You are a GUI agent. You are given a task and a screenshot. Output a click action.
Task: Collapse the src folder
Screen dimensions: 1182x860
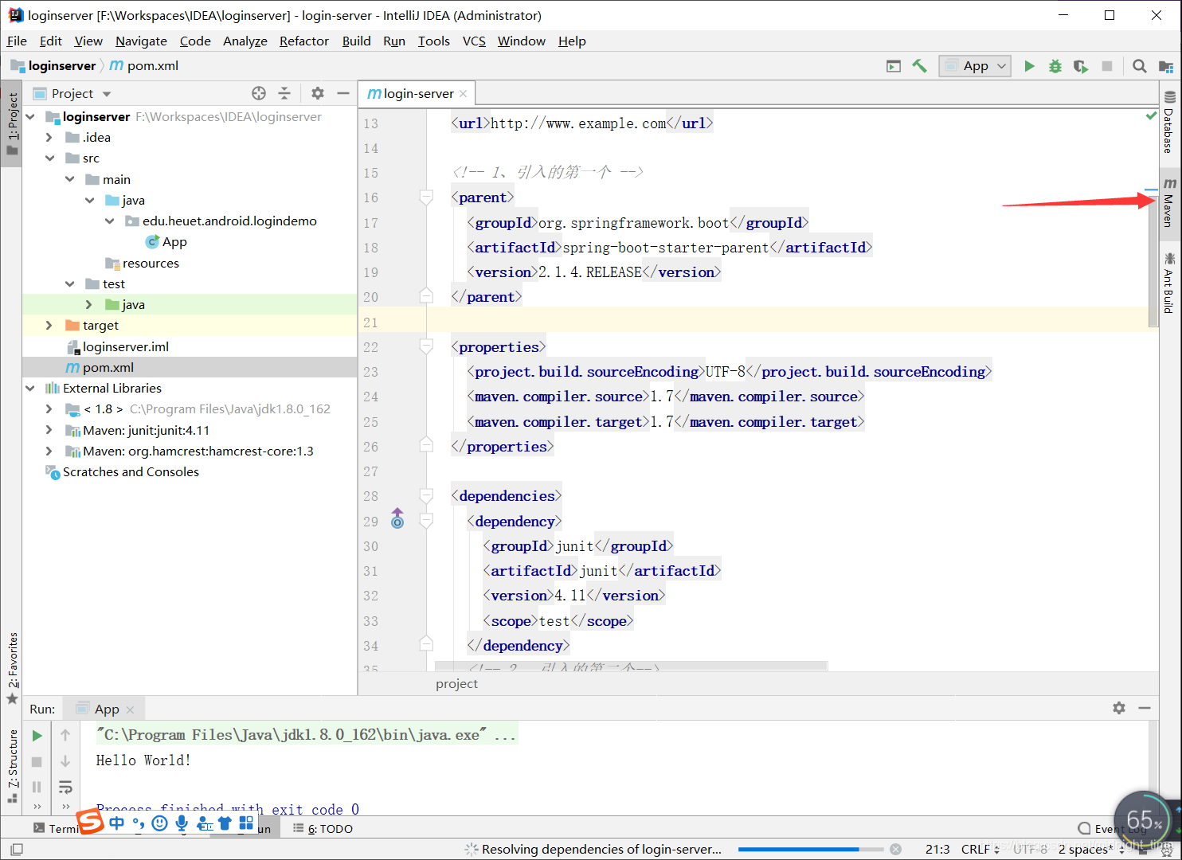tap(49, 158)
